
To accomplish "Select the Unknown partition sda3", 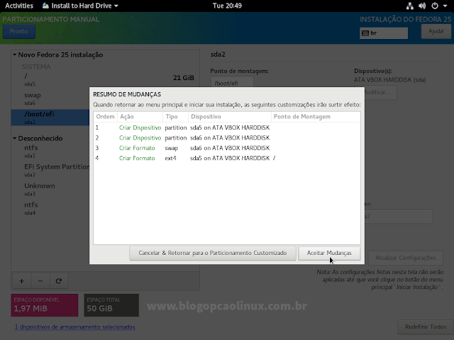I will (50, 189).
